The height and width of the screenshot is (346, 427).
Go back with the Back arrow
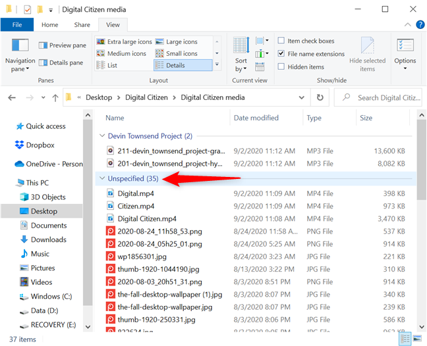tap(12, 97)
